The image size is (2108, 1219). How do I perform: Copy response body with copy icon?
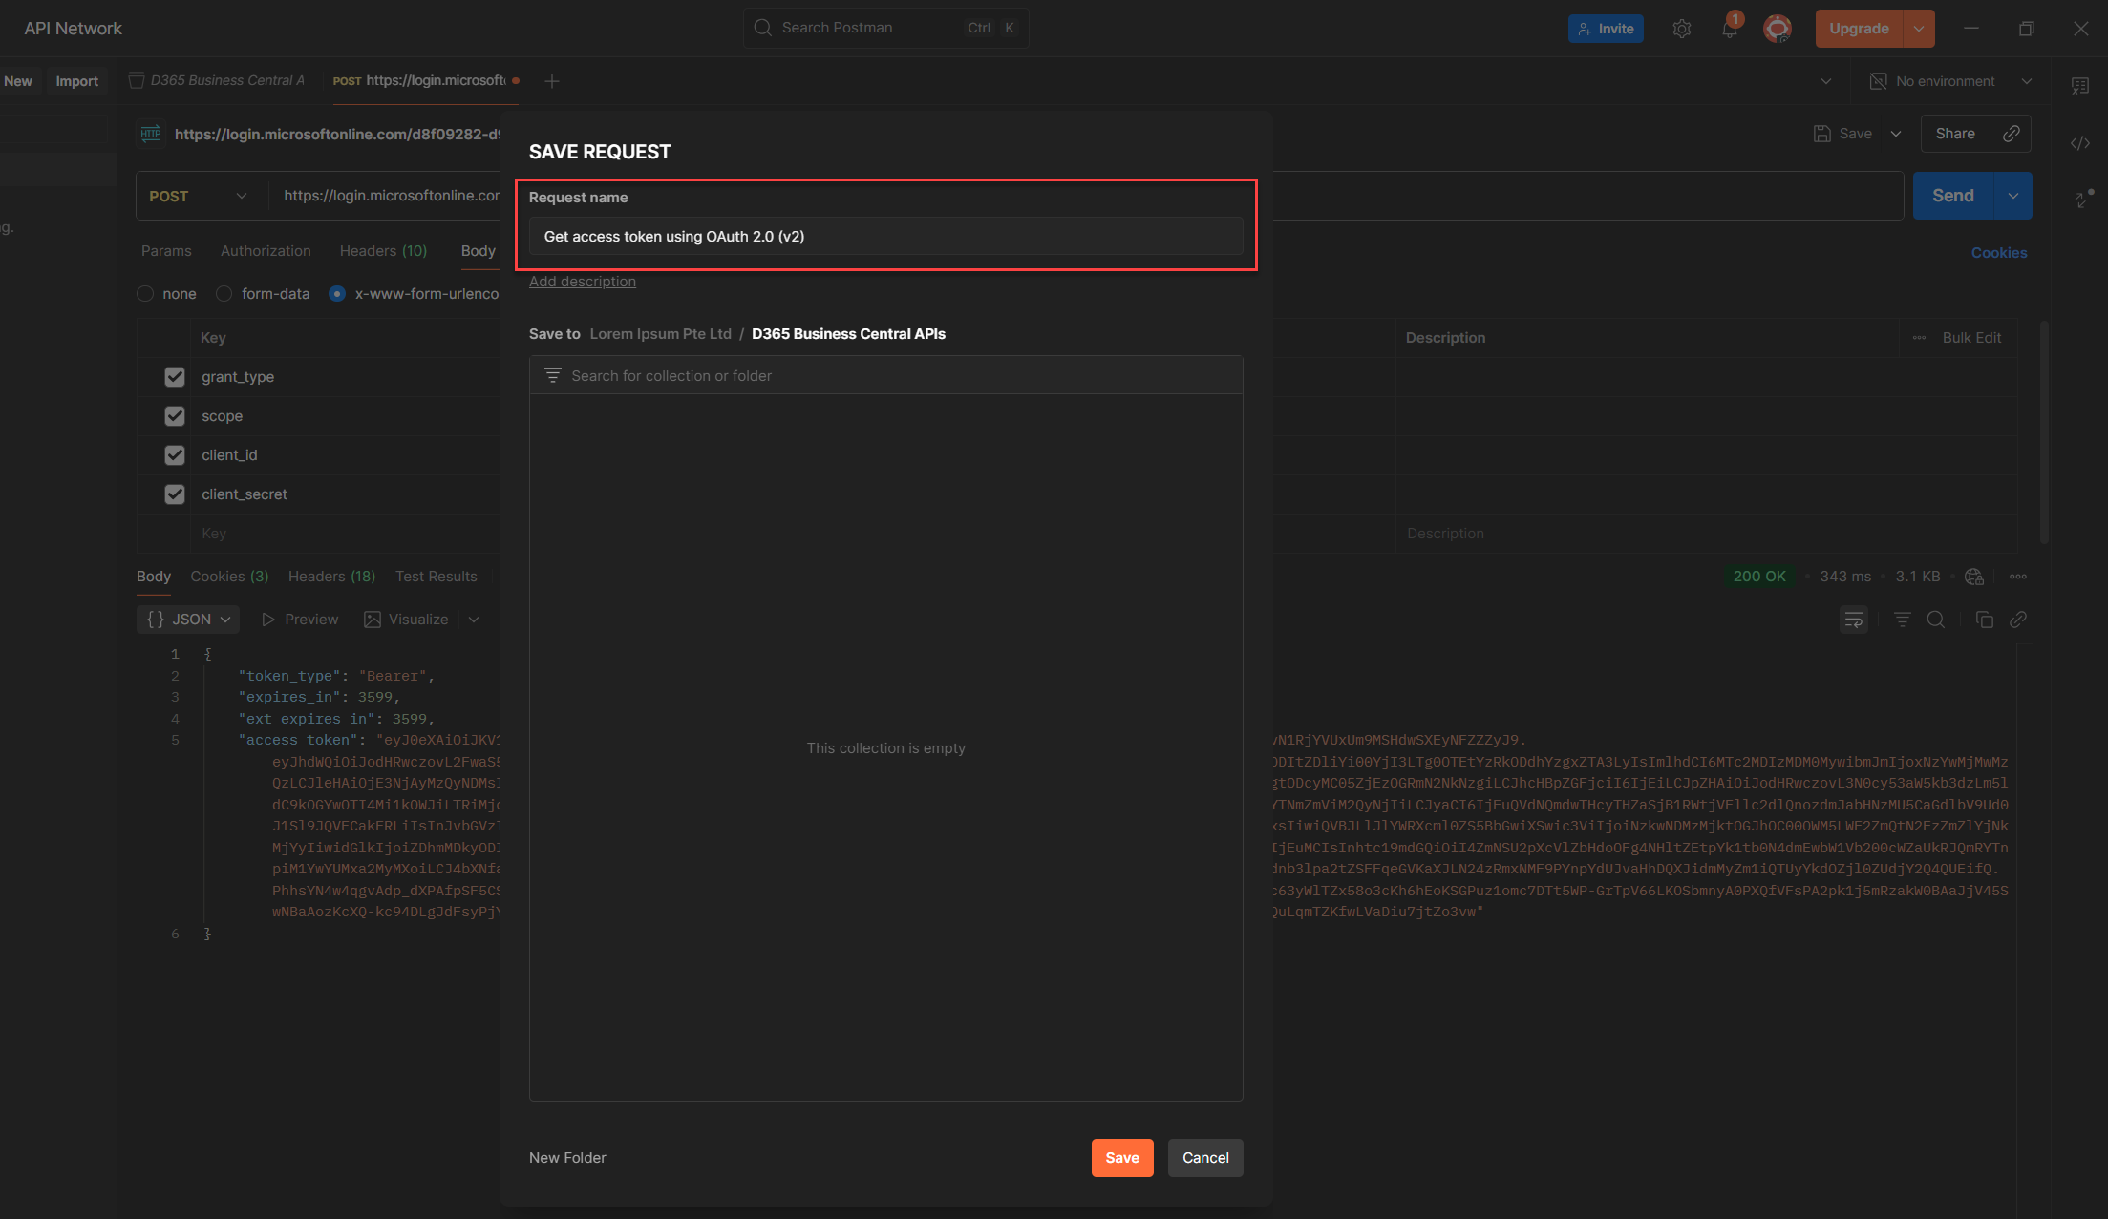[x=1984, y=620]
